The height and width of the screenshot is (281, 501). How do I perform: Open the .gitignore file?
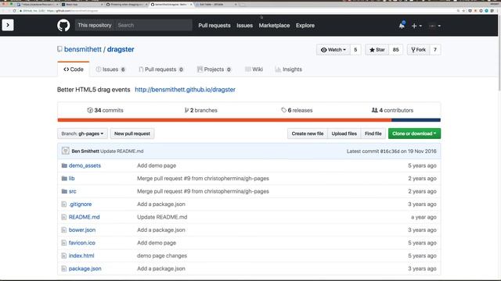click(80, 204)
